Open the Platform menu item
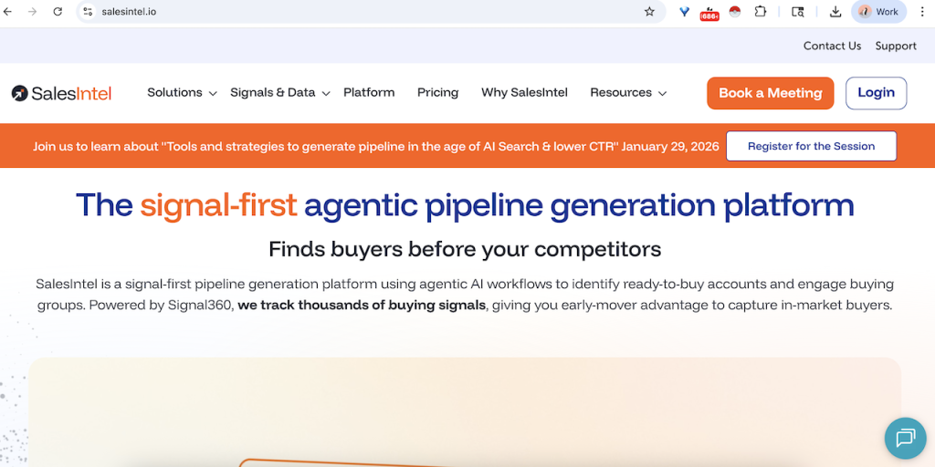 (369, 93)
